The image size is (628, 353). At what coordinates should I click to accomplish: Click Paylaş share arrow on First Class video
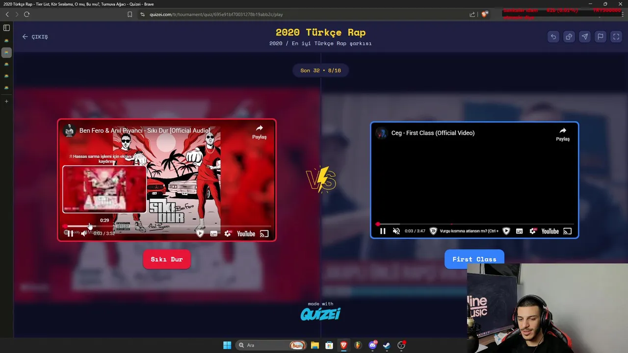pyautogui.click(x=563, y=134)
